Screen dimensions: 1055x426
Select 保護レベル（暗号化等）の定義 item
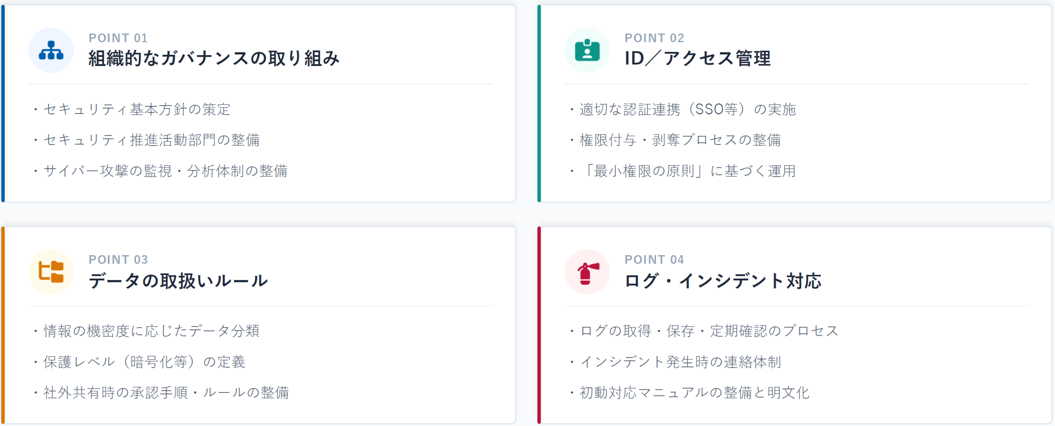coord(144,362)
